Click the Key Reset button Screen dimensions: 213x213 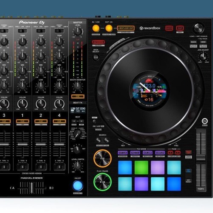pos(188,181)
